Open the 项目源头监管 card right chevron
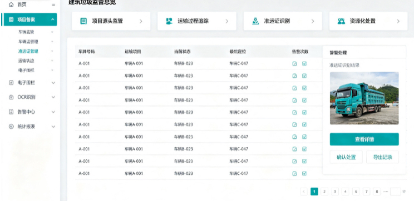 click(141, 21)
